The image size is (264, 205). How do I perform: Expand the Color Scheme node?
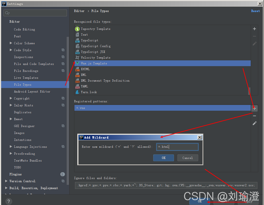coord(11,43)
